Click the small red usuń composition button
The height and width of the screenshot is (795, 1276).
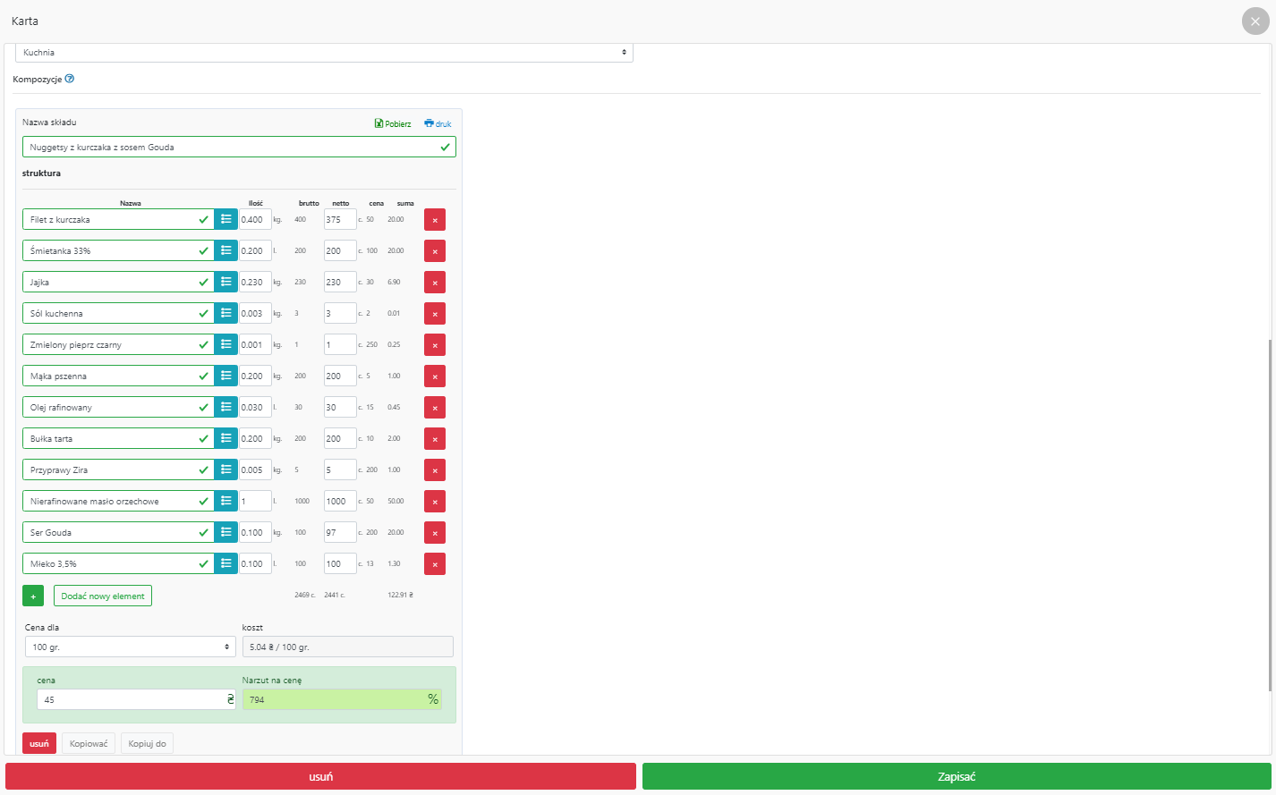point(39,743)
